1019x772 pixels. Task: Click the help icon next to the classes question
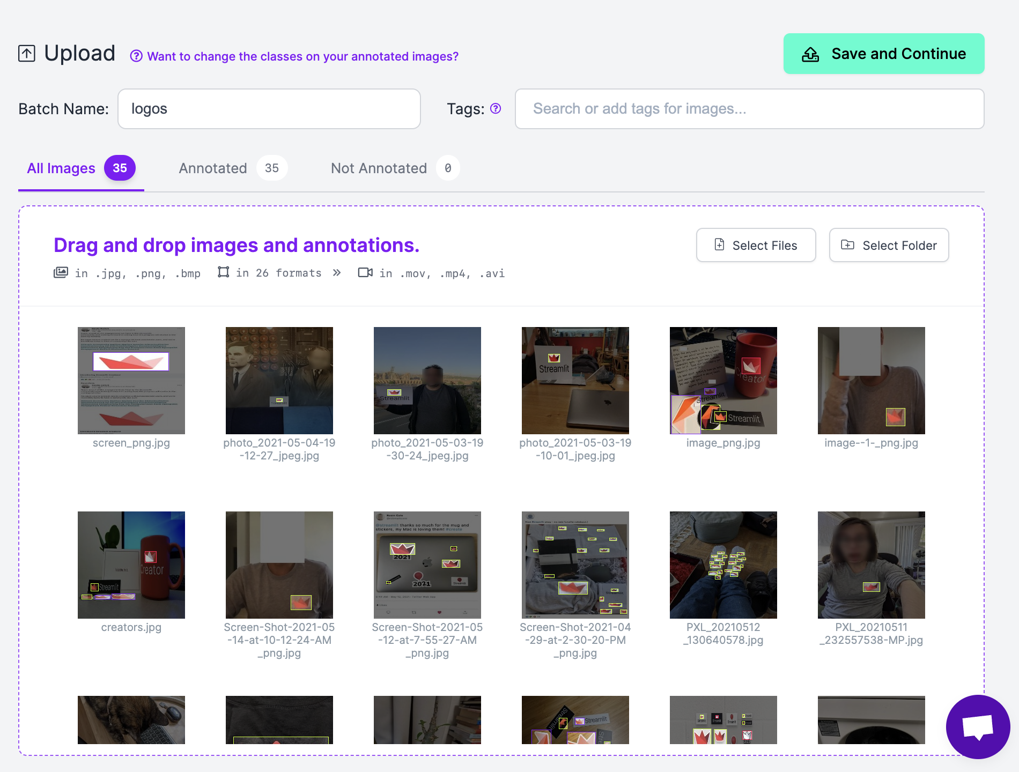point(136,55)
